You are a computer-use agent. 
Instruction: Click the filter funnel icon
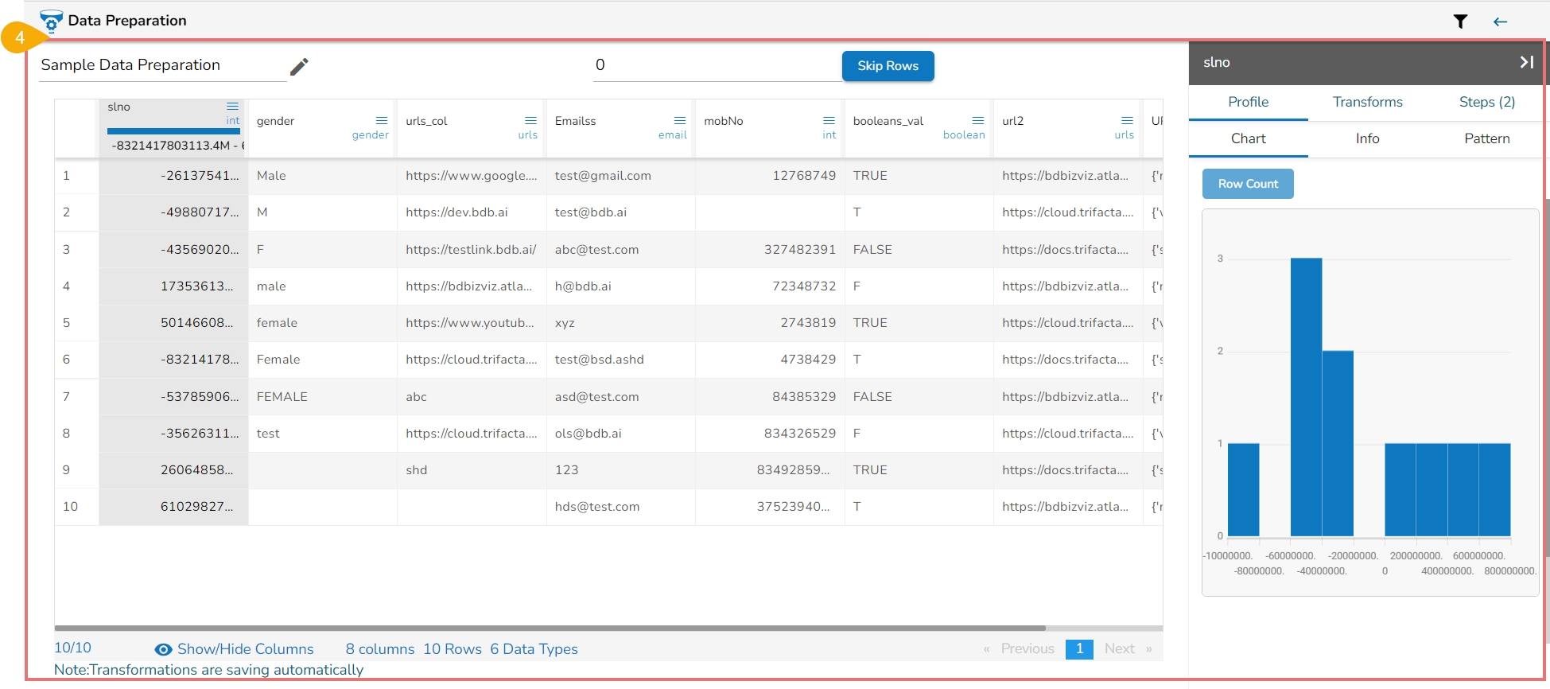click(1460, 21)
